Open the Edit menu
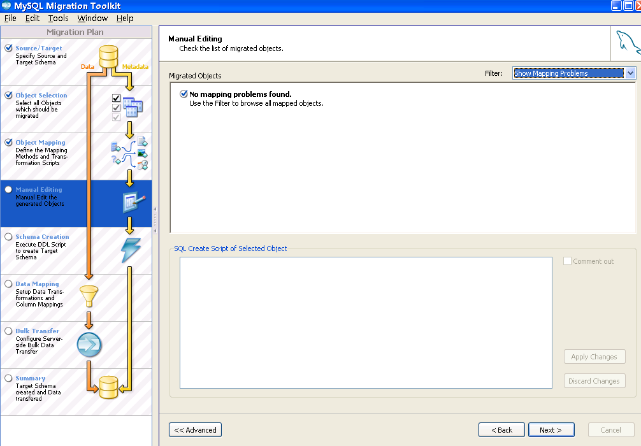Viewport: 641px width, 446px height. tap(32, 18)
